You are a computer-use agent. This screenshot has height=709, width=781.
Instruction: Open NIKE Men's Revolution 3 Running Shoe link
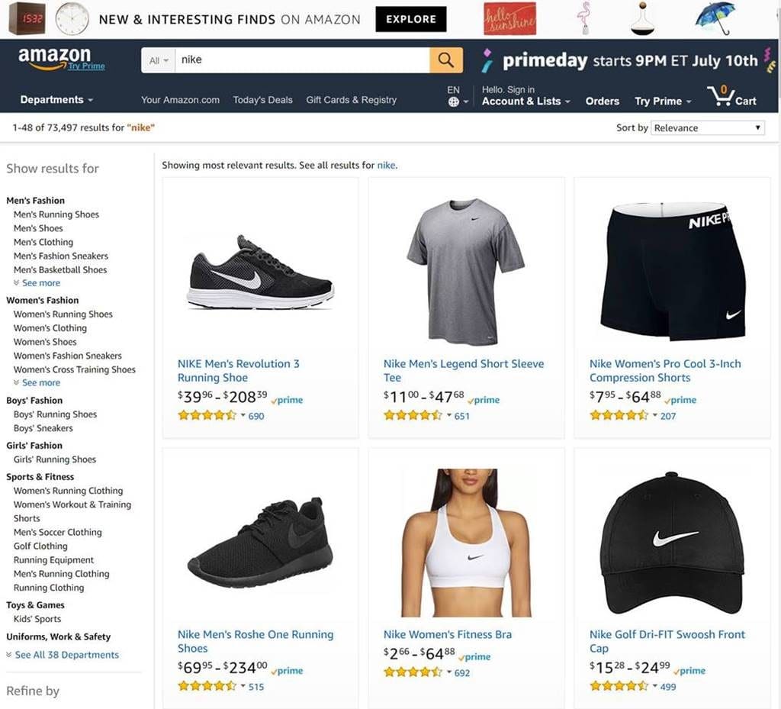(239, 371)
